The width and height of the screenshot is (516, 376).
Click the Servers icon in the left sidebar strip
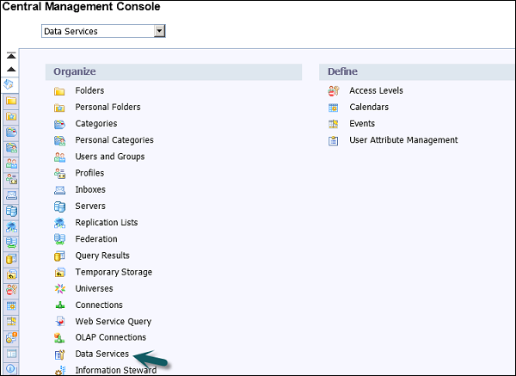[x=11, y=211]
